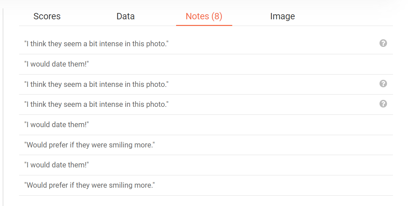Image resolution: width=411 pixels, height=206 pixels.
Task: Select the second "I would date them!" note
Action: tap(56, 125)
